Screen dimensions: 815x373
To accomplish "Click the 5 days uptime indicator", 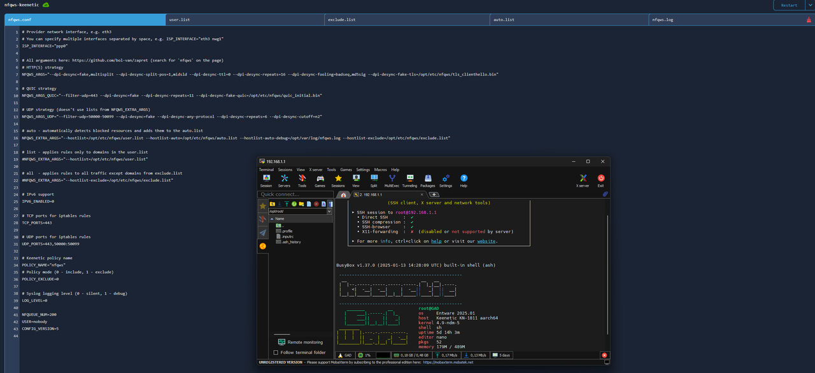I will click(x=501, y=355).
